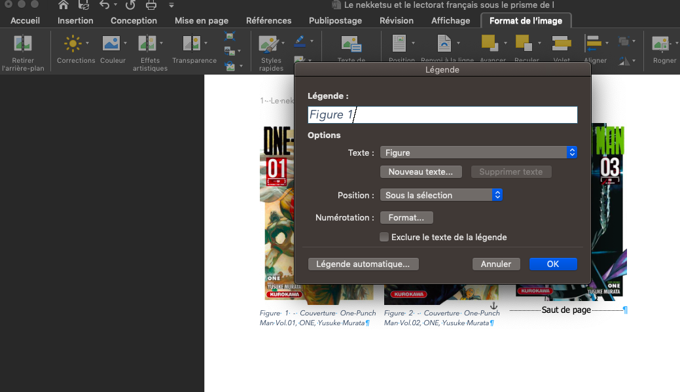Click the Change Picture icon

[230, 51]
